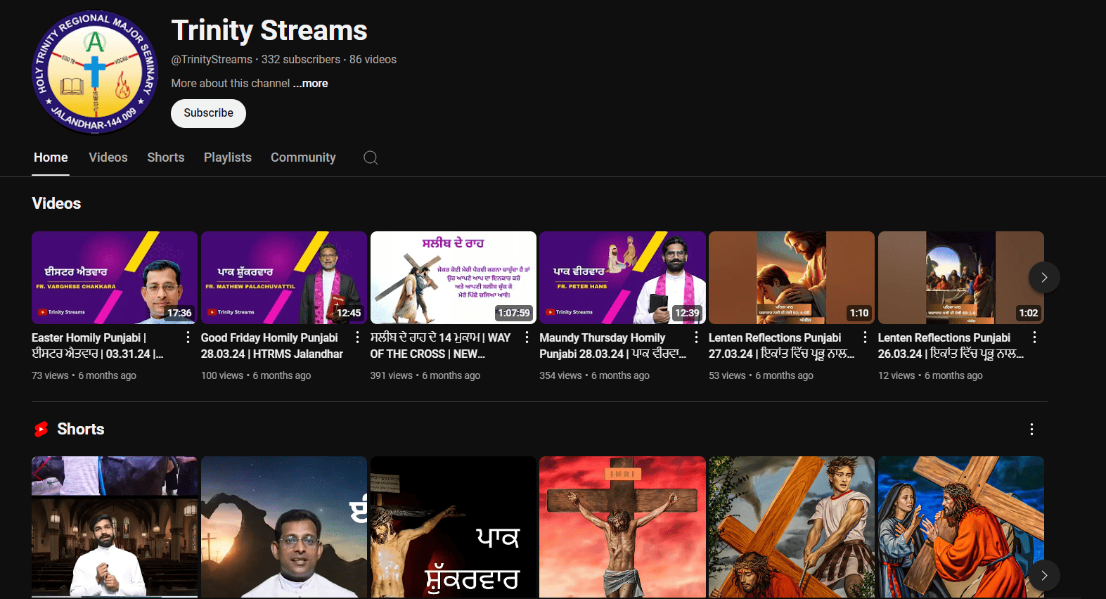Switch to the Community tab
This screenshot has width=1106, height=599.
click(x=303, y=157)
